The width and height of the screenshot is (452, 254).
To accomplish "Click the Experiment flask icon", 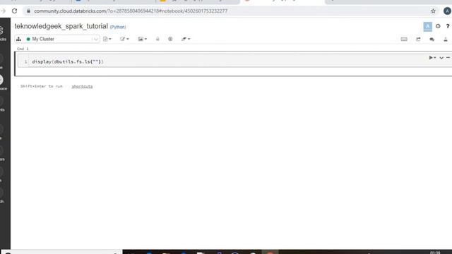I will click(x=446, y=40).
